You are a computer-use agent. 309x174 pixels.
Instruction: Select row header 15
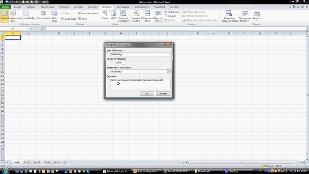click(2, 91)
